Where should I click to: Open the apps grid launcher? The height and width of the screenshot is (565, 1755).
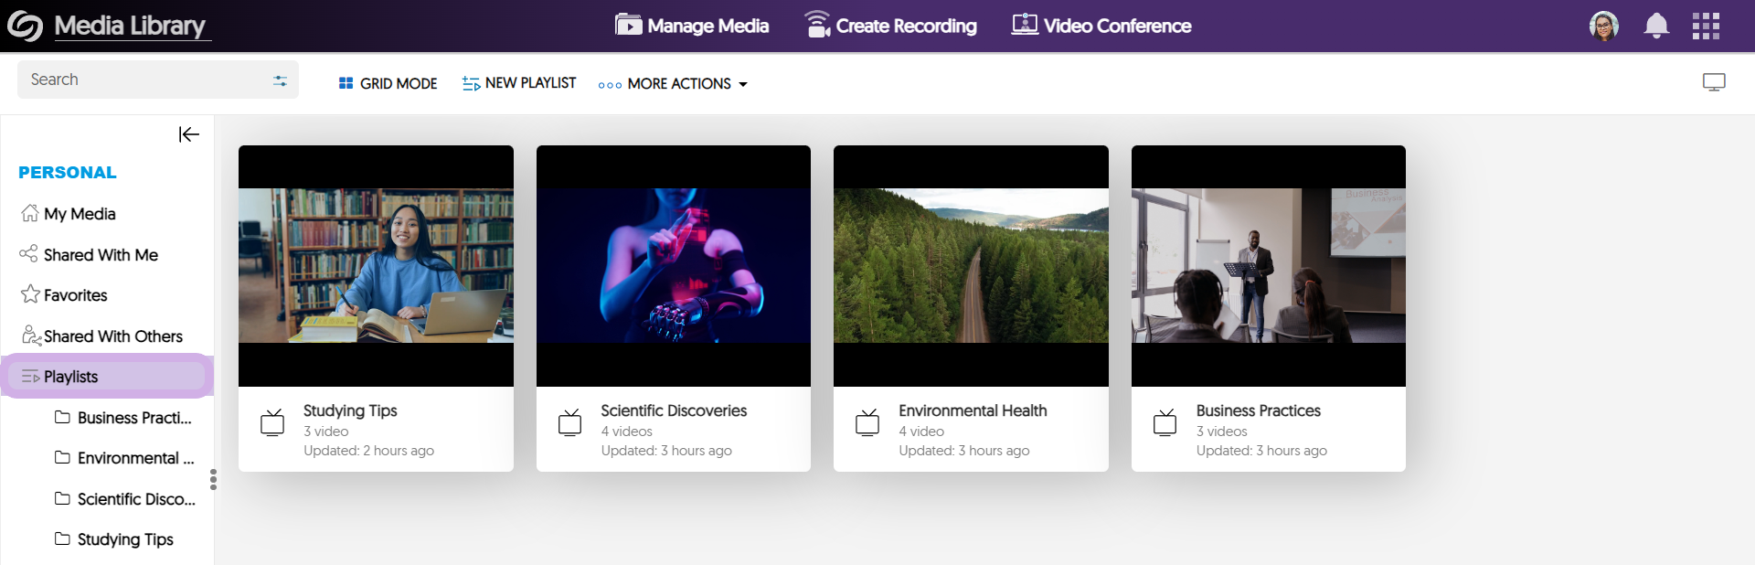(x=1706, y=26)
